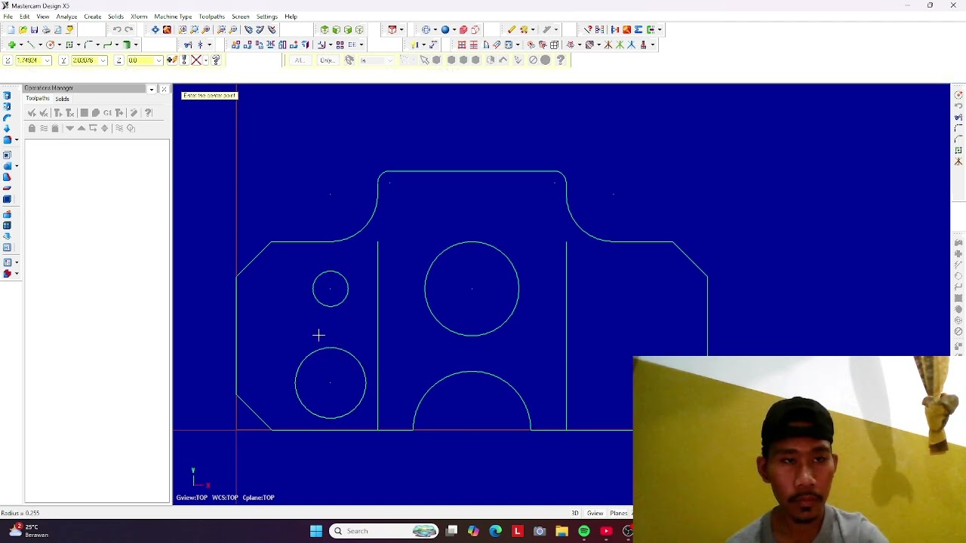Select the Create Circle tool icon
Viewport: 966px width, 543px height.
(x=50, y=44)
